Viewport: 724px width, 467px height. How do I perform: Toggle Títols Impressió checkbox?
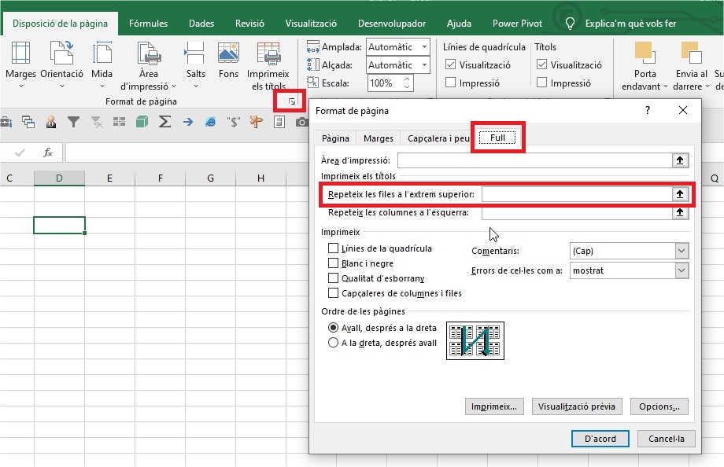tap(542, 83)
